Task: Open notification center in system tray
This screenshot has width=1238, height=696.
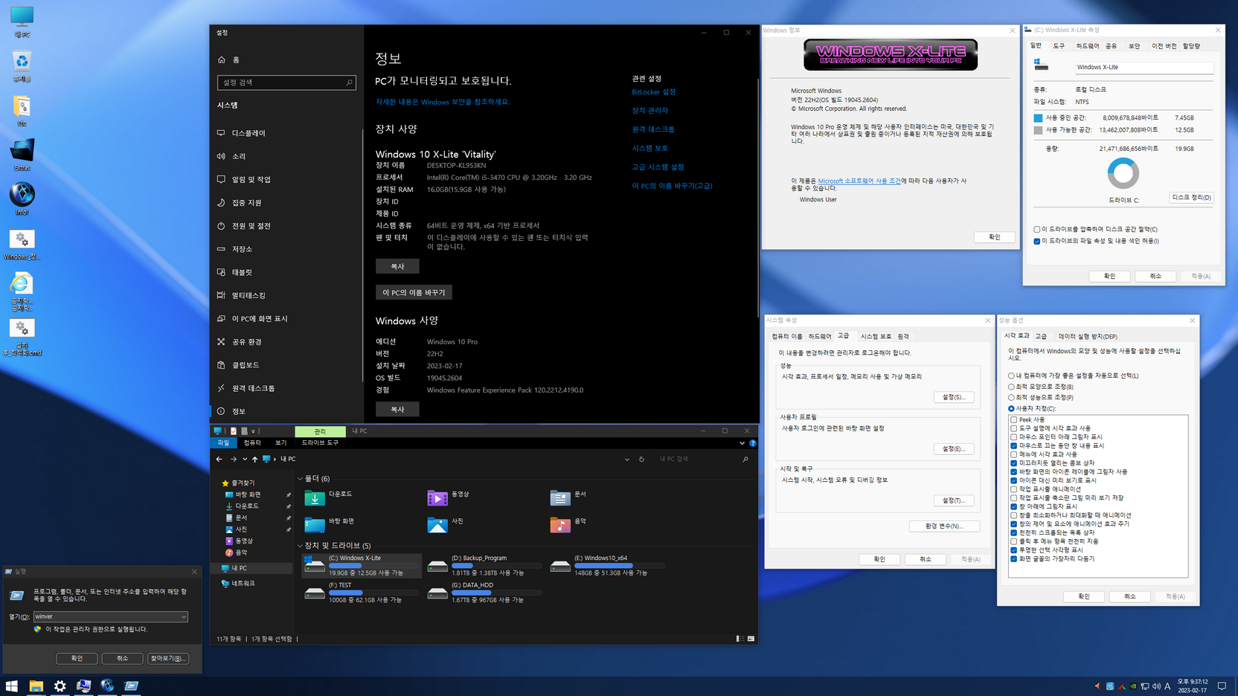Action: tap(1222, 686)
